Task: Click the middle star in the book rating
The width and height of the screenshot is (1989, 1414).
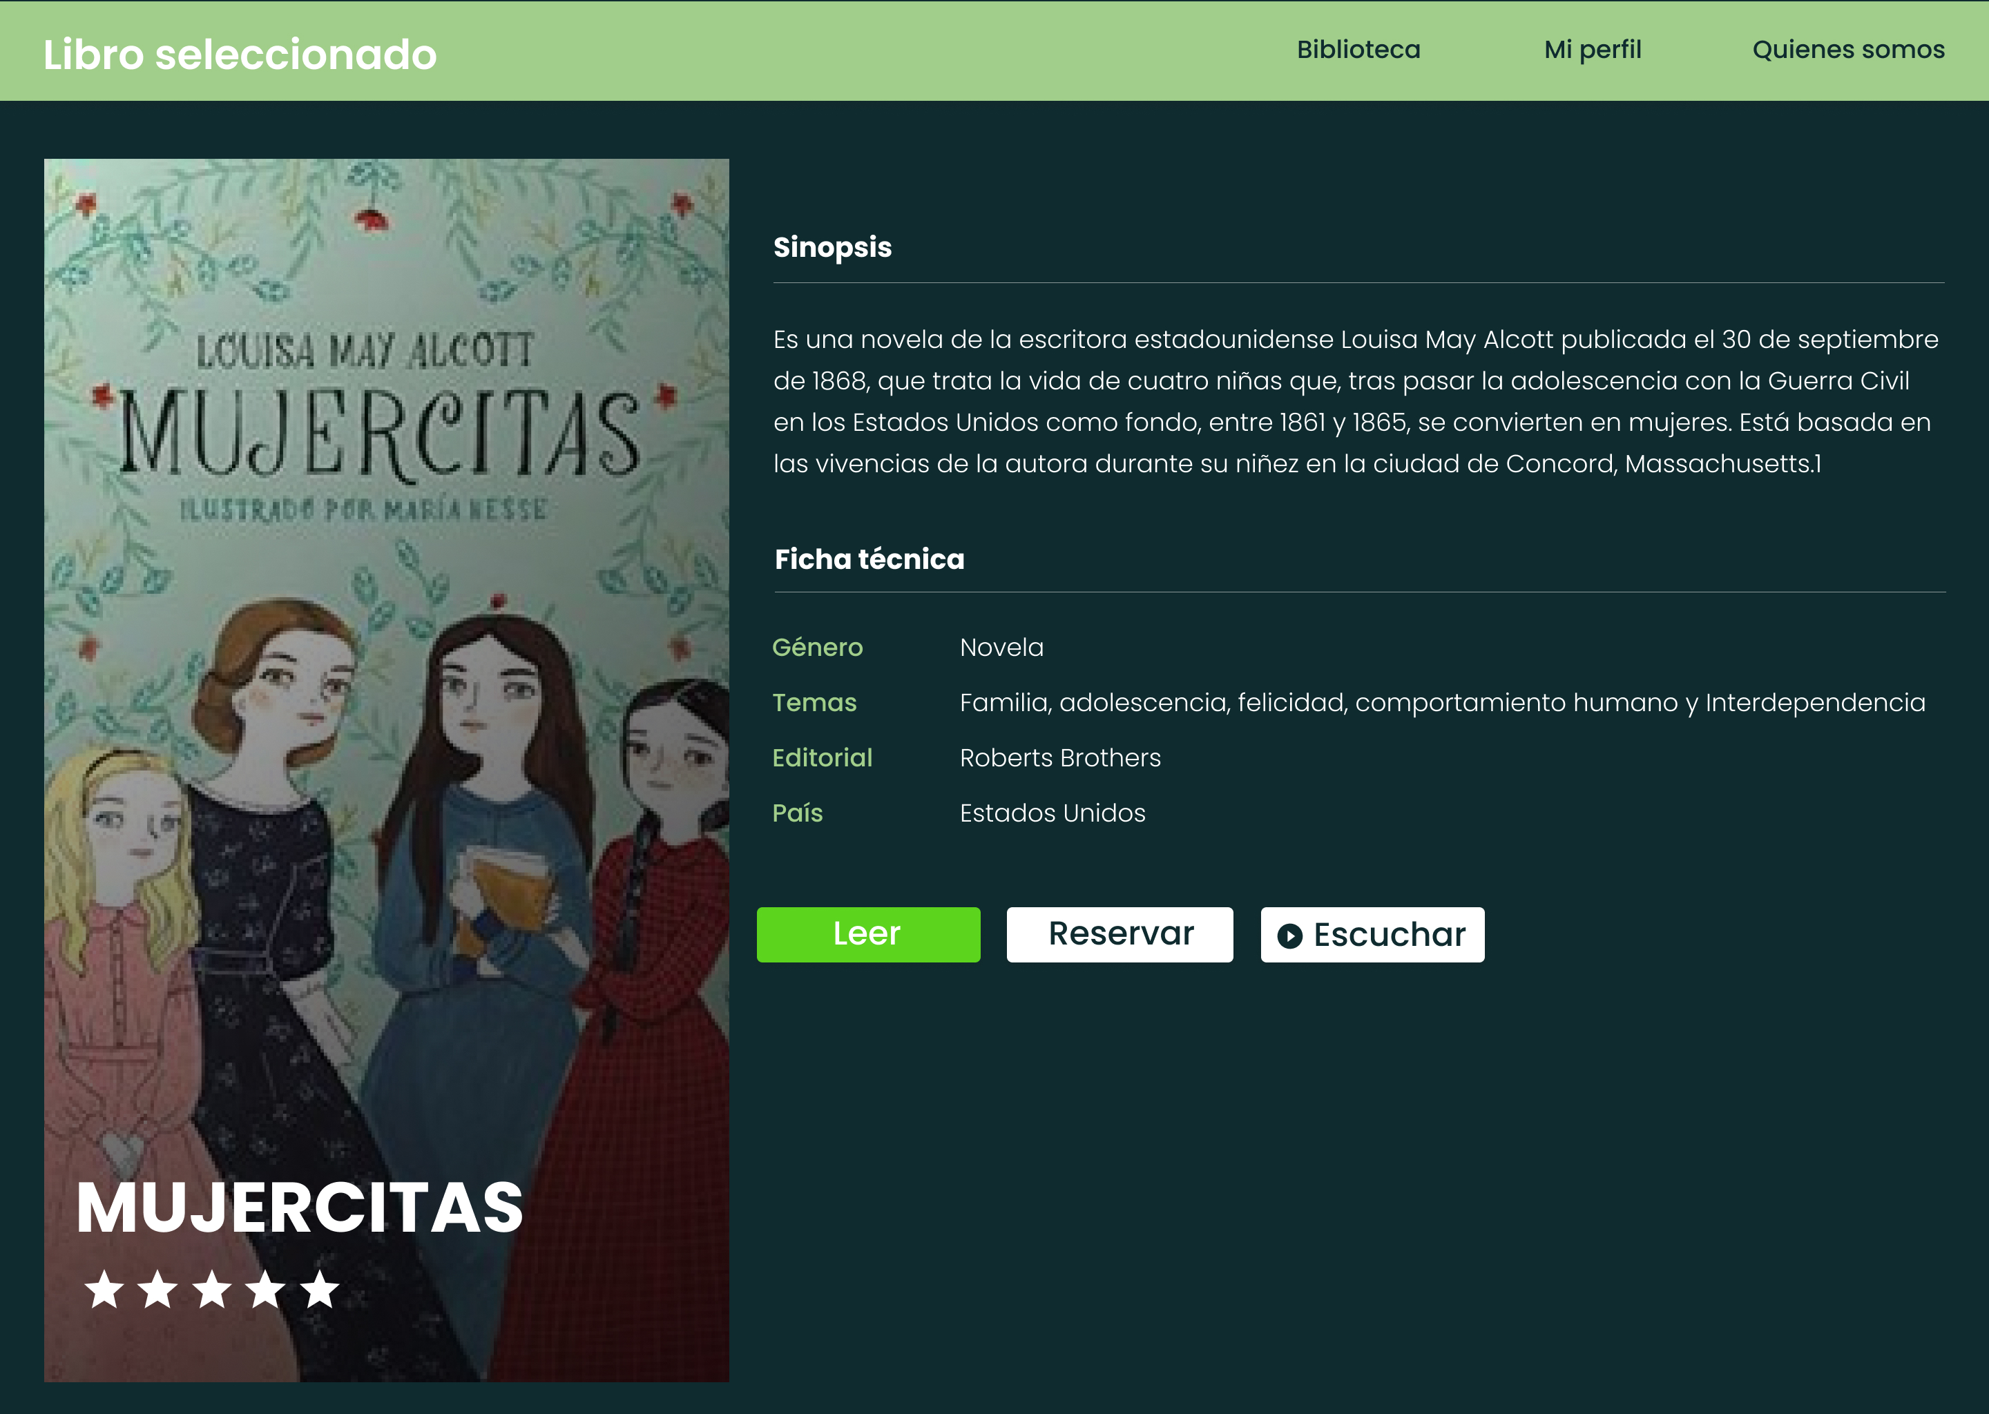Action: tap(214, 1290)
